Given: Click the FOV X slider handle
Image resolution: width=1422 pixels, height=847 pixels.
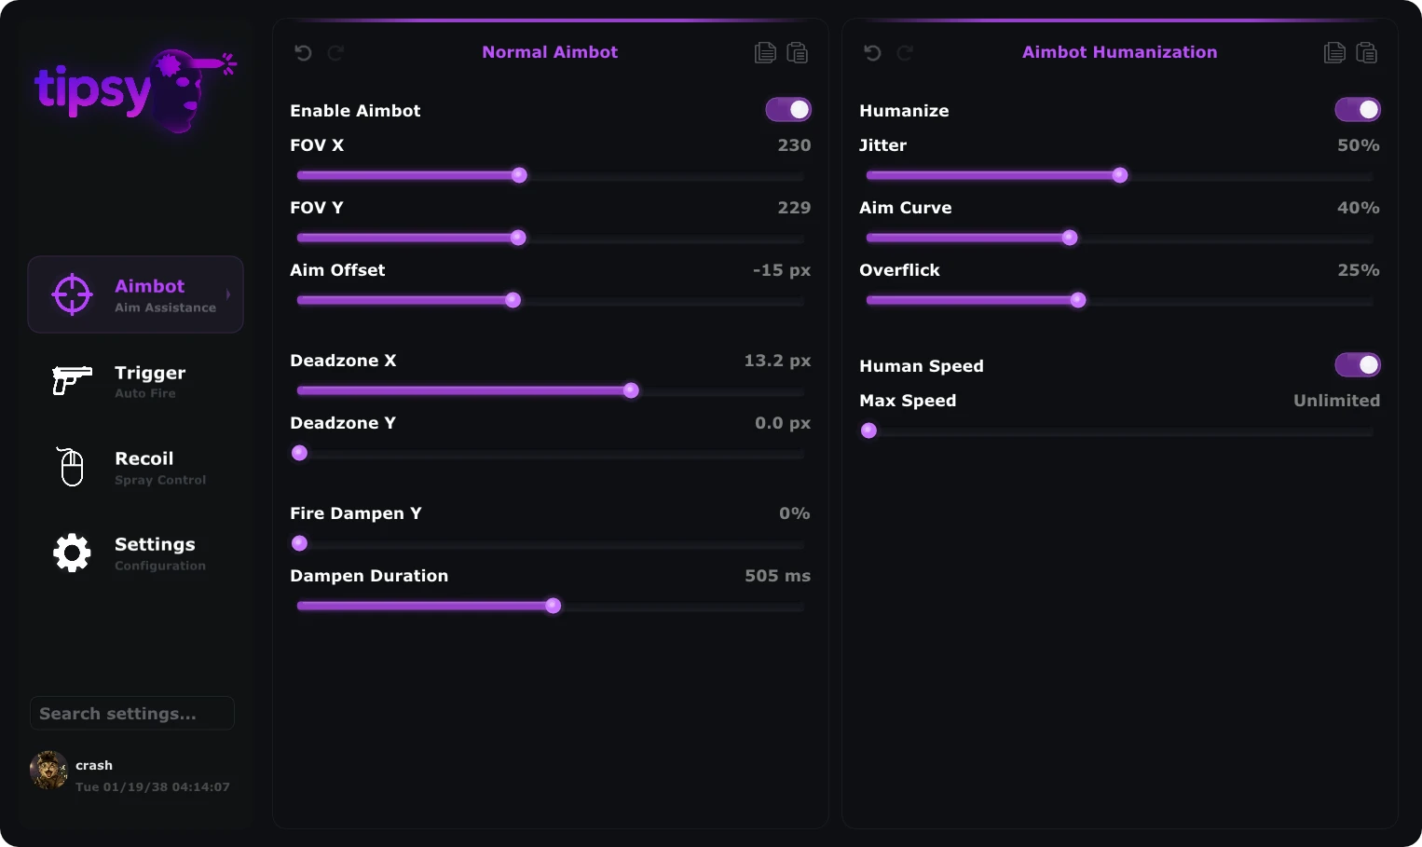Looking at the screenshot, I should (x=520, y=175).
